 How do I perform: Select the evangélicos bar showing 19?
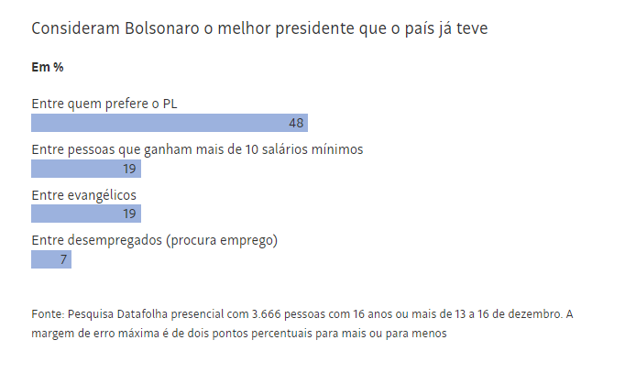click(x=86, y=214)
